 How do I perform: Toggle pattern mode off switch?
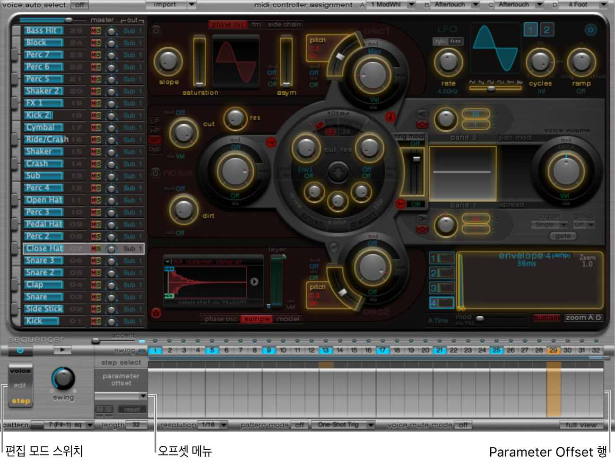point(299,425)
